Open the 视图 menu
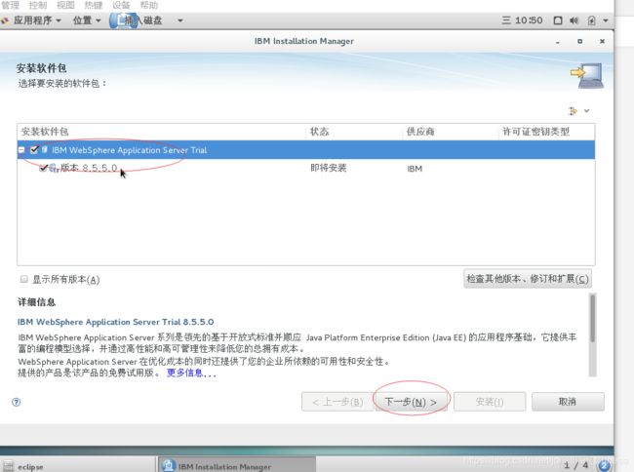Viewport: 634px width, 472px height. click(x=65, y=5)
